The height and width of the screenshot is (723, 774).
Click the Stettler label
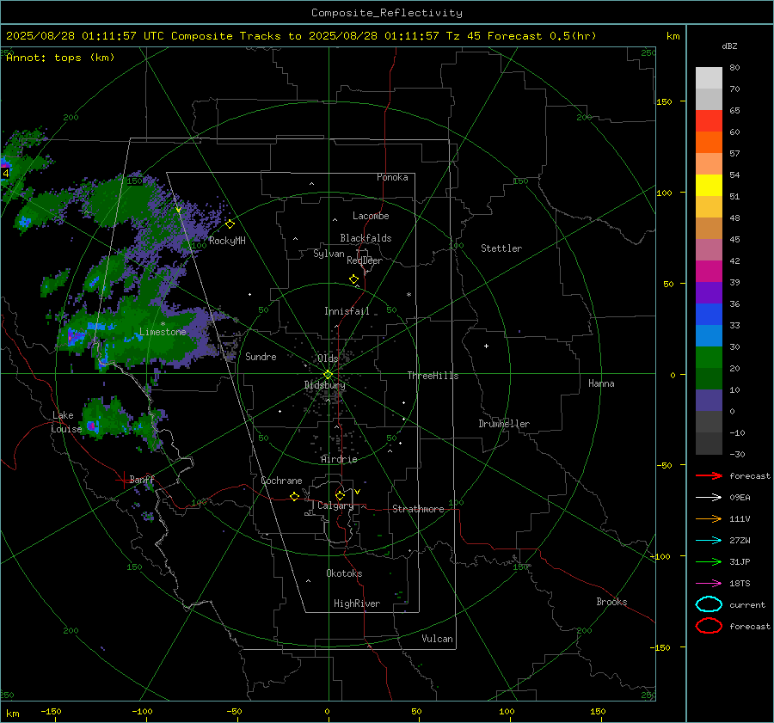pyautogui.click(x=501, y=248)
